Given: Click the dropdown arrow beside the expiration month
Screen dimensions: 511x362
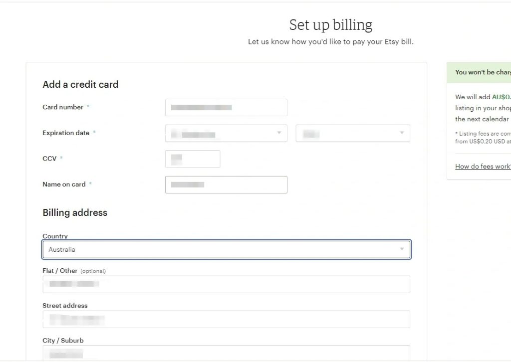Looking at the screenshot, I should pos(279,133).
